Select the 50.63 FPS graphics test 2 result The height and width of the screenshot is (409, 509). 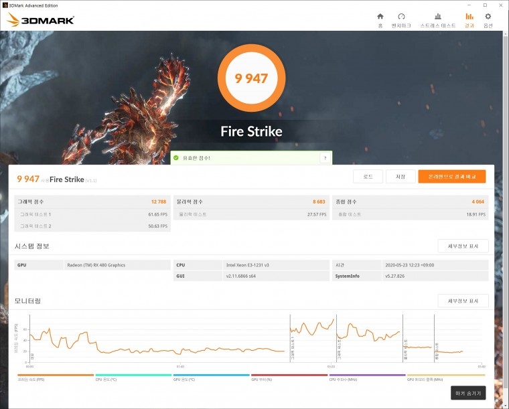tap(158, 226)
